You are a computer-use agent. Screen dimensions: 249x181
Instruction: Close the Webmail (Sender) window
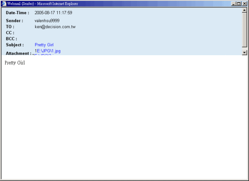click(244, 4)
